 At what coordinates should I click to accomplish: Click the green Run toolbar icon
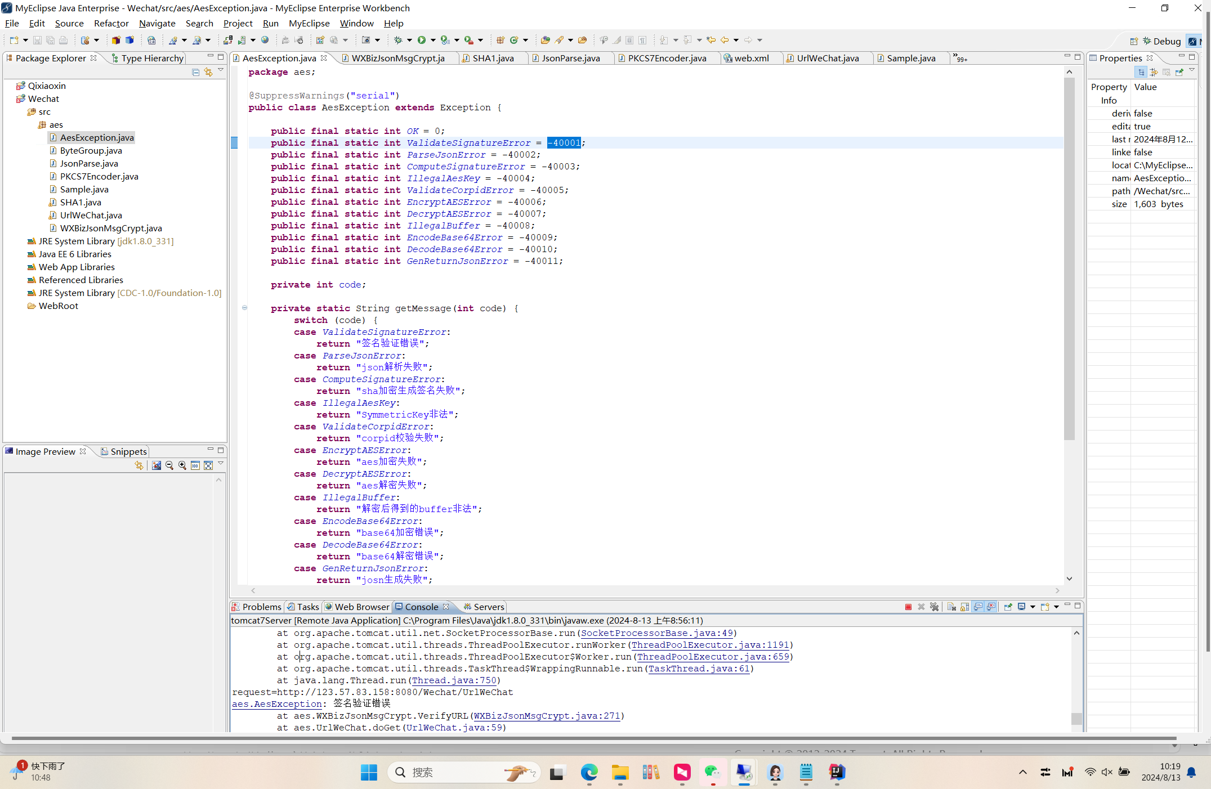coord(421,40)
